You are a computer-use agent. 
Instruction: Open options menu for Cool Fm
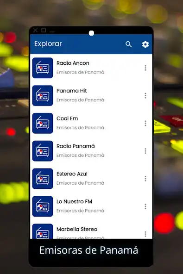tap(145, 123)
